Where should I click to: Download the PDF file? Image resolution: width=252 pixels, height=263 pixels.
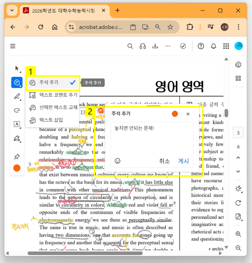[x=155, y=46]
